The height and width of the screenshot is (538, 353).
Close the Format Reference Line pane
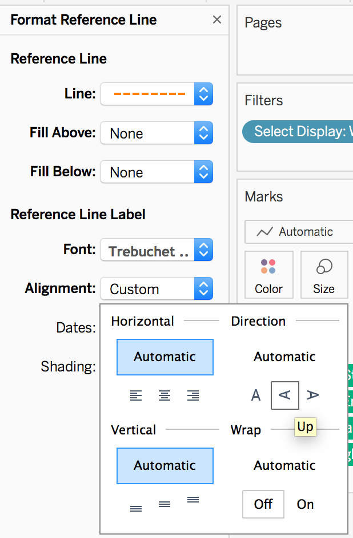click(x=216, y=19)
